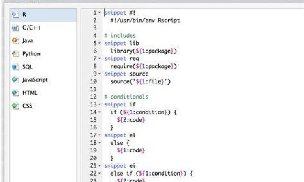The width and height of the screenshot is (304, 182).
Task: Click 'snippet #!' on line 1
Action: [120, 13]
